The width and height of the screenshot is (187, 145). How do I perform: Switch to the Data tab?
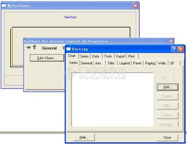point(95,56)
